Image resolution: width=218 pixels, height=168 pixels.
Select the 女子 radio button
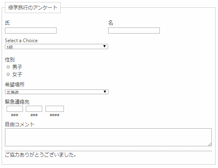8,74
